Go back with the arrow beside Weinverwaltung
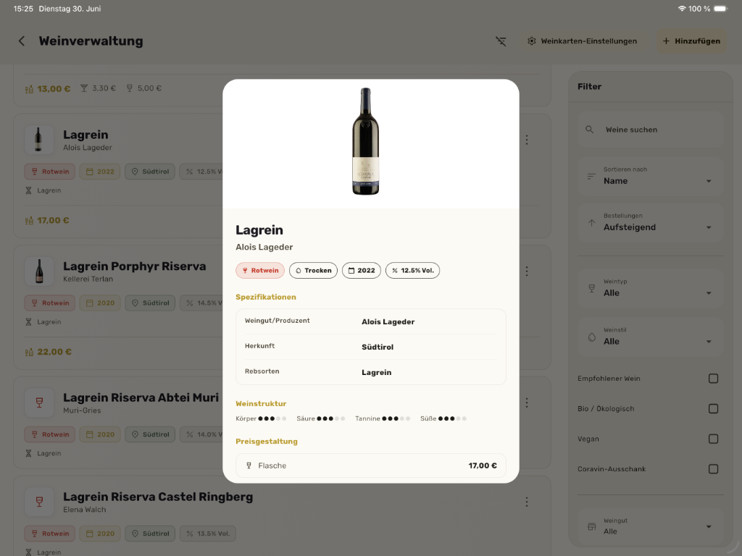The width and height of the screenshot is (742, 556). [x=22, y=41]
